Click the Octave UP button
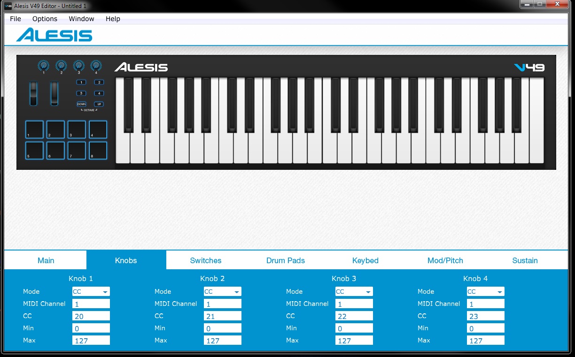 tap(99, 104)
